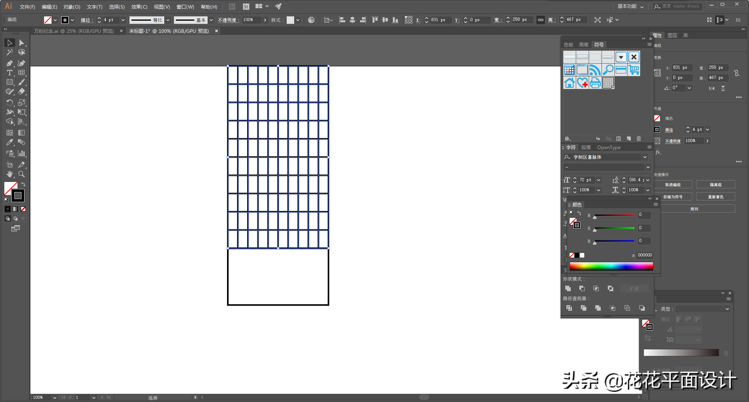Open the 窗口(W) menu
Image resolution: width=749 pixels, height=402 pixels.
click(x=185, y=7)
